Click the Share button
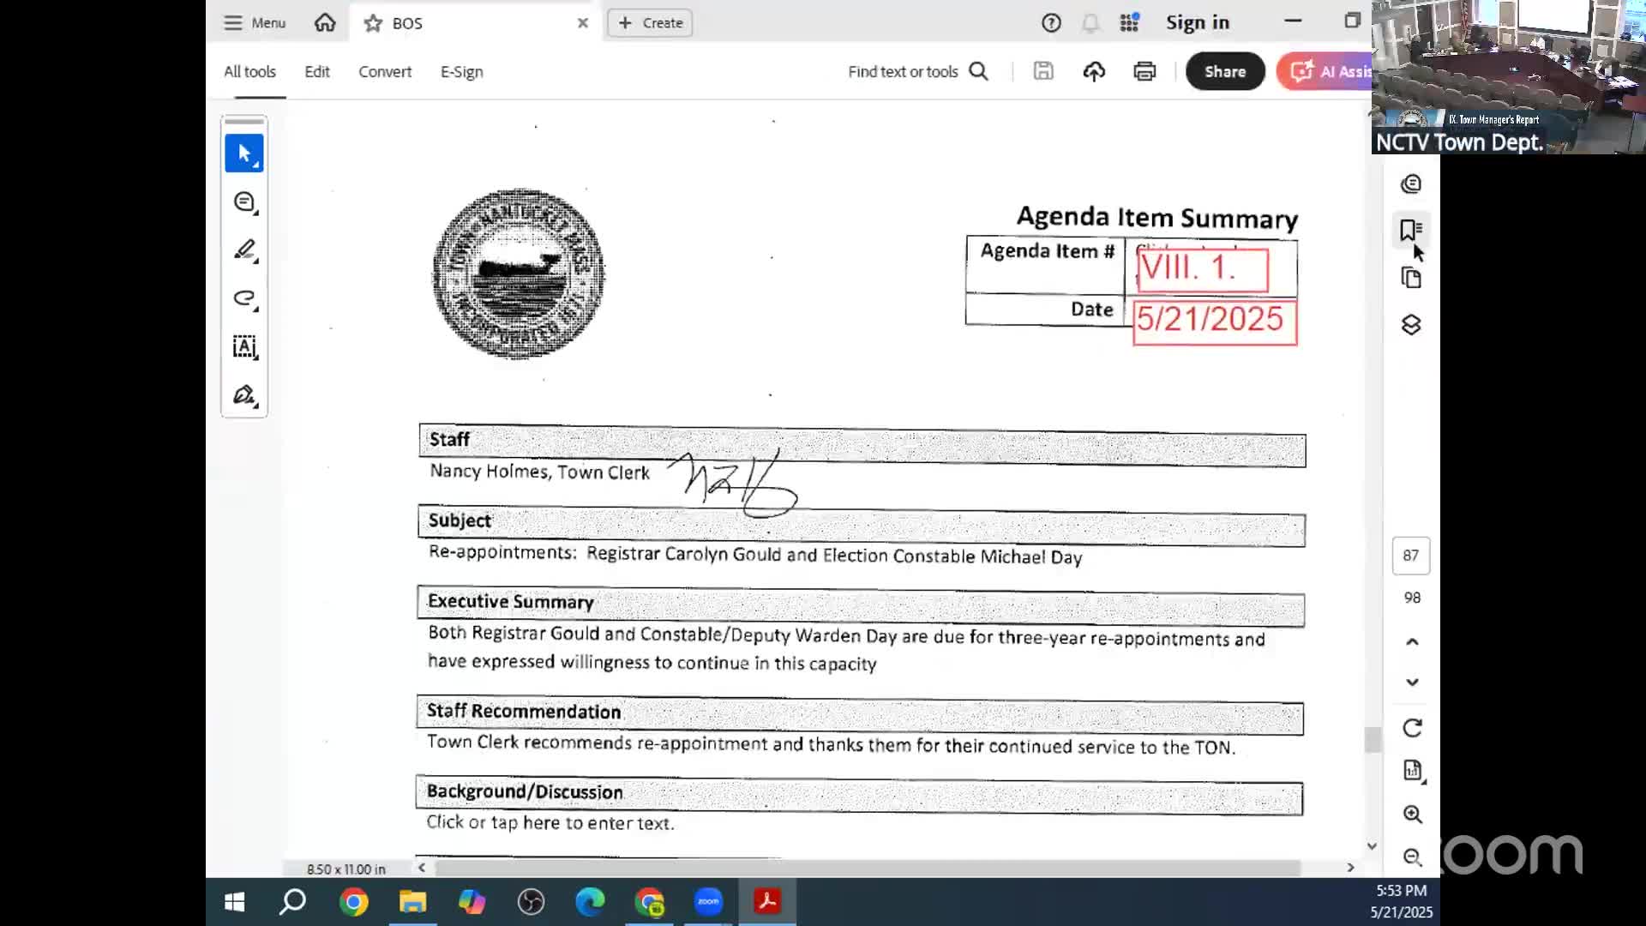The width and height of the screenshot is (1646, 926). point(1224,72)
